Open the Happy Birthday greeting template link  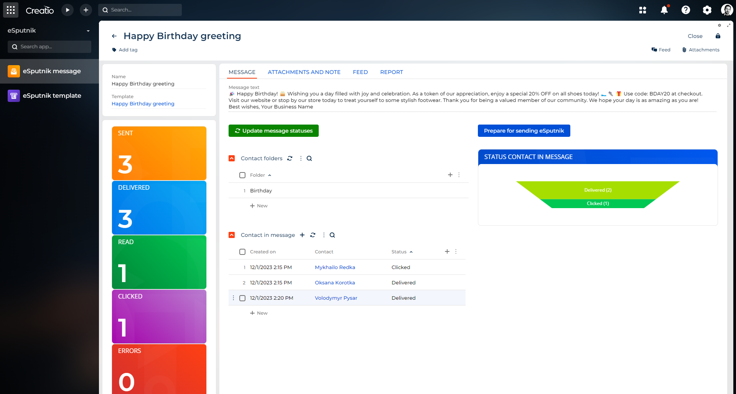pos(143,103)
